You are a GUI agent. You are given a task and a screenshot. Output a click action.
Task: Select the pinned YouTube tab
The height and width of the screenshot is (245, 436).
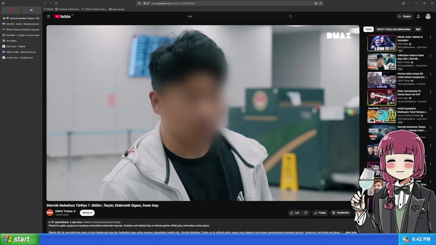11,10
